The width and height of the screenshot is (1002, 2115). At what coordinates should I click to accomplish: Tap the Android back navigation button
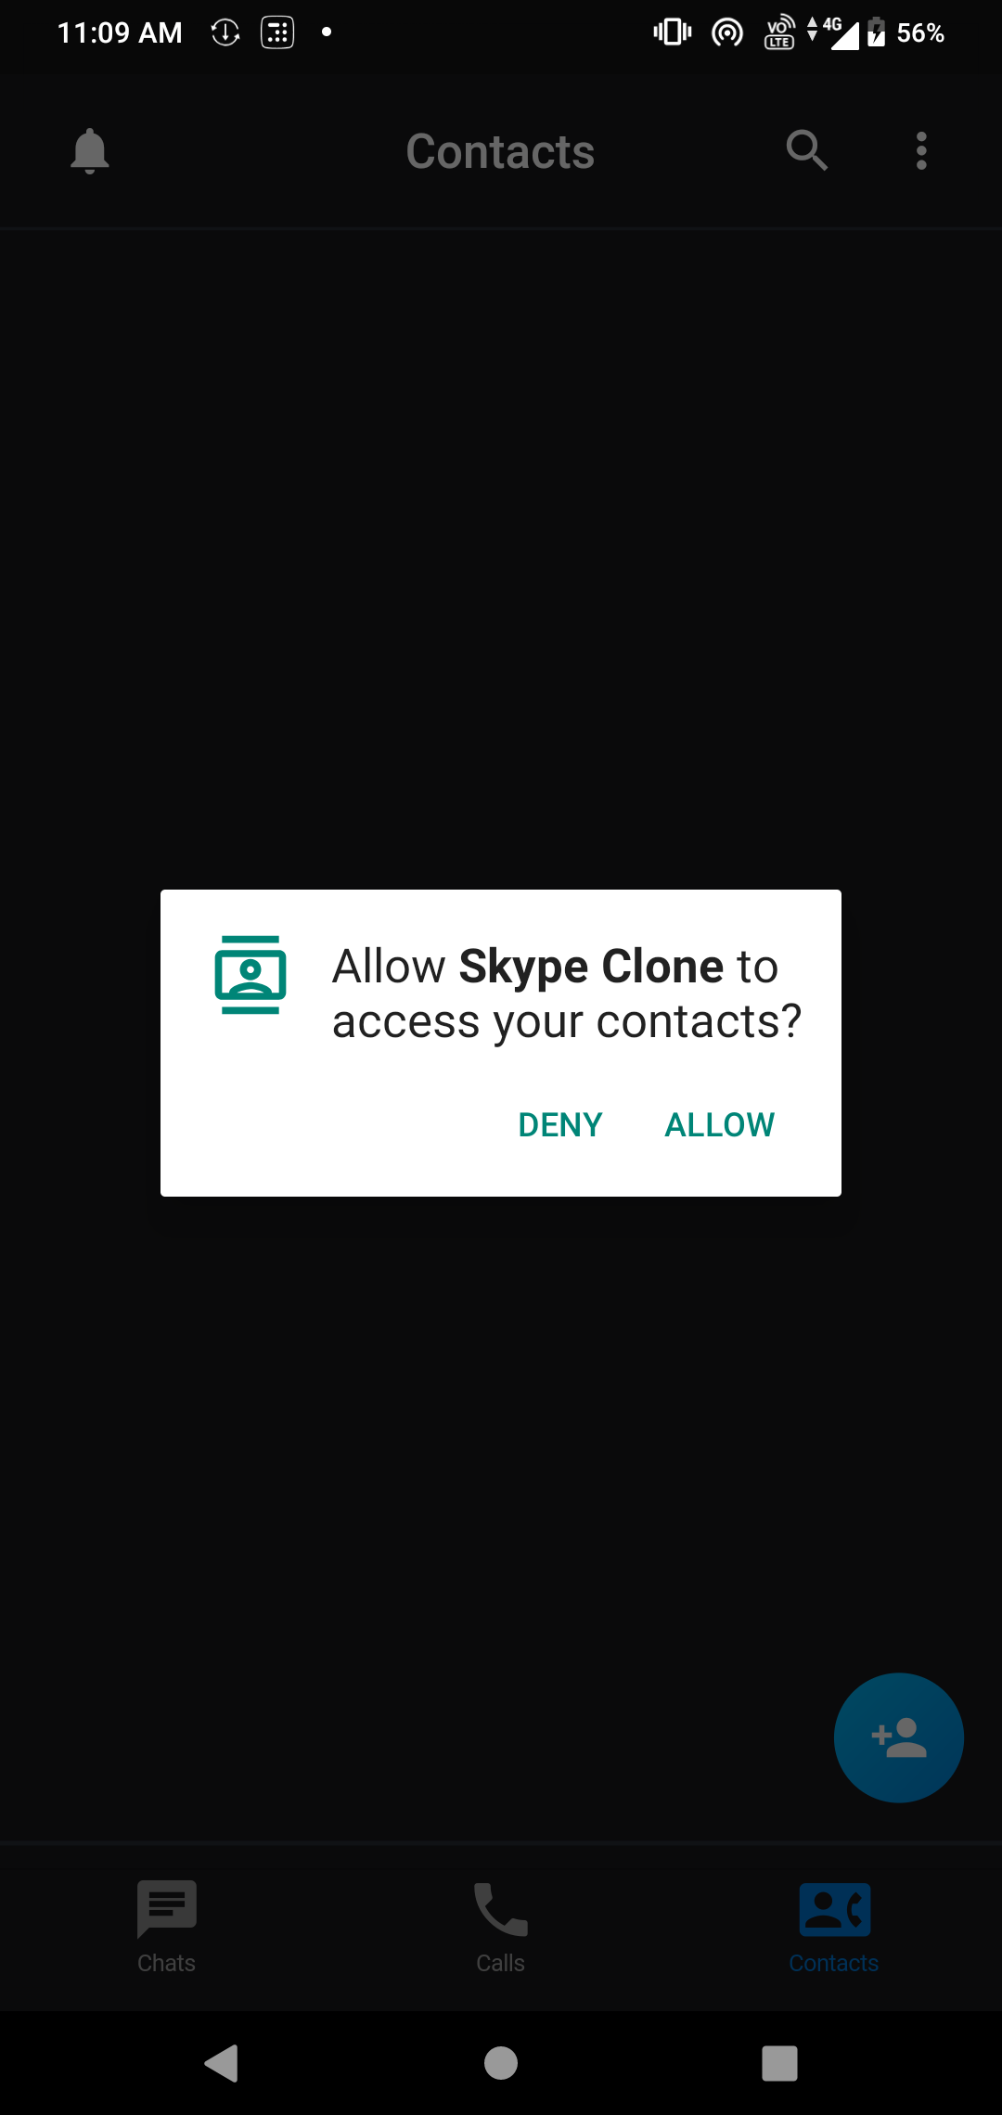pos(222,2063)
